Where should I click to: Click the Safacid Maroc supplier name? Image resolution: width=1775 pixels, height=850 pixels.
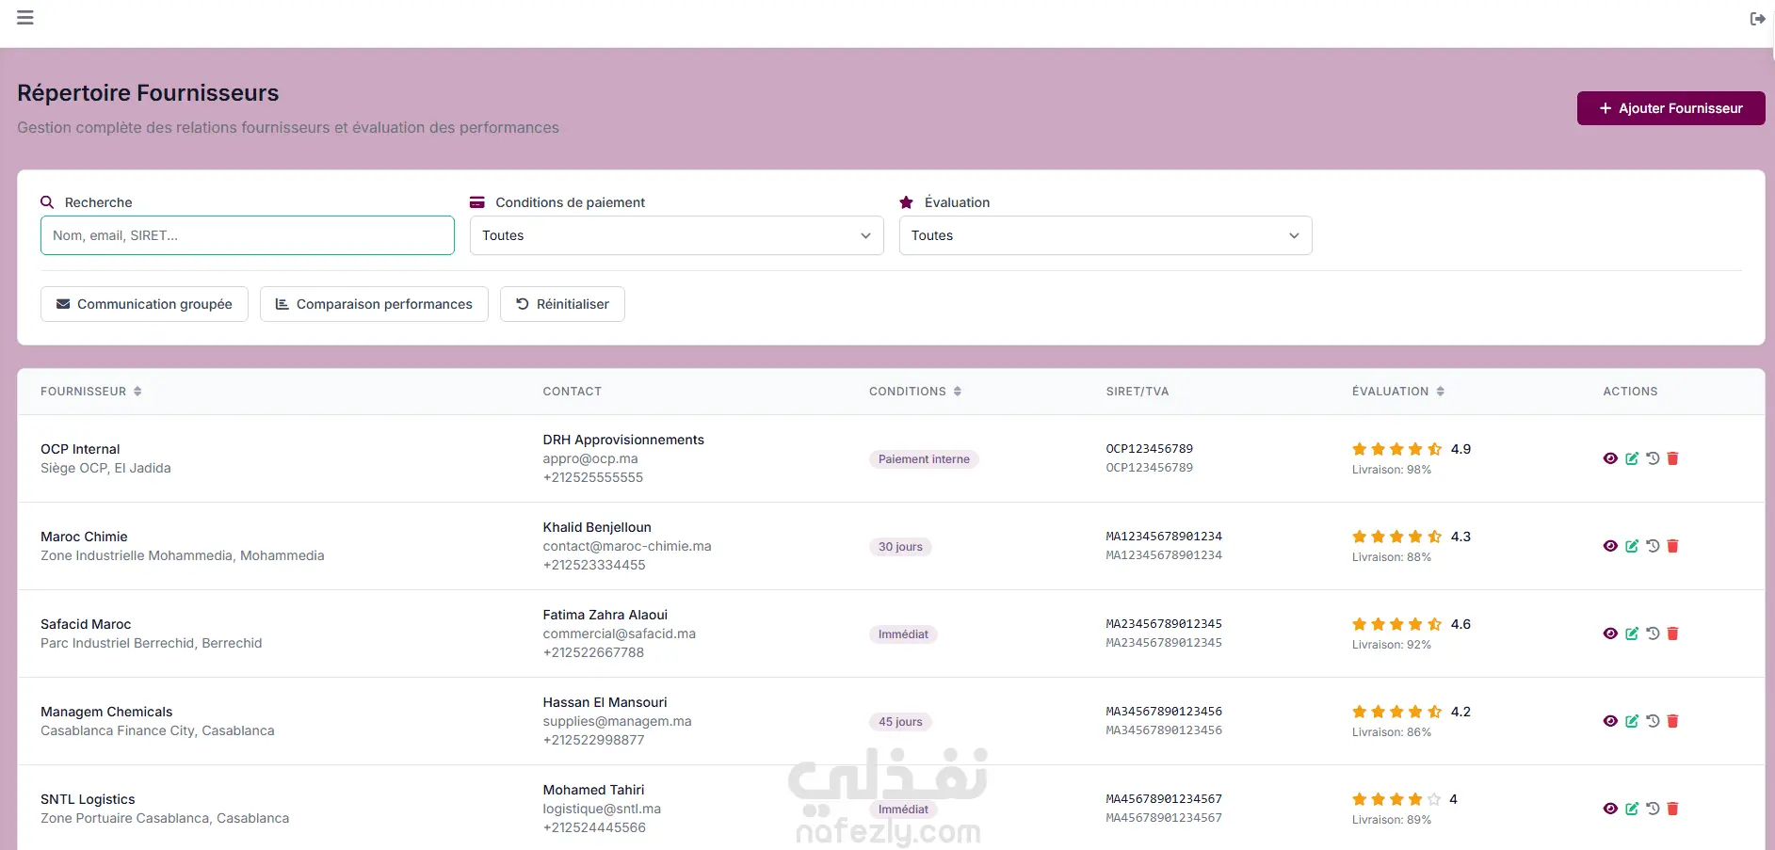click(86, 624)
